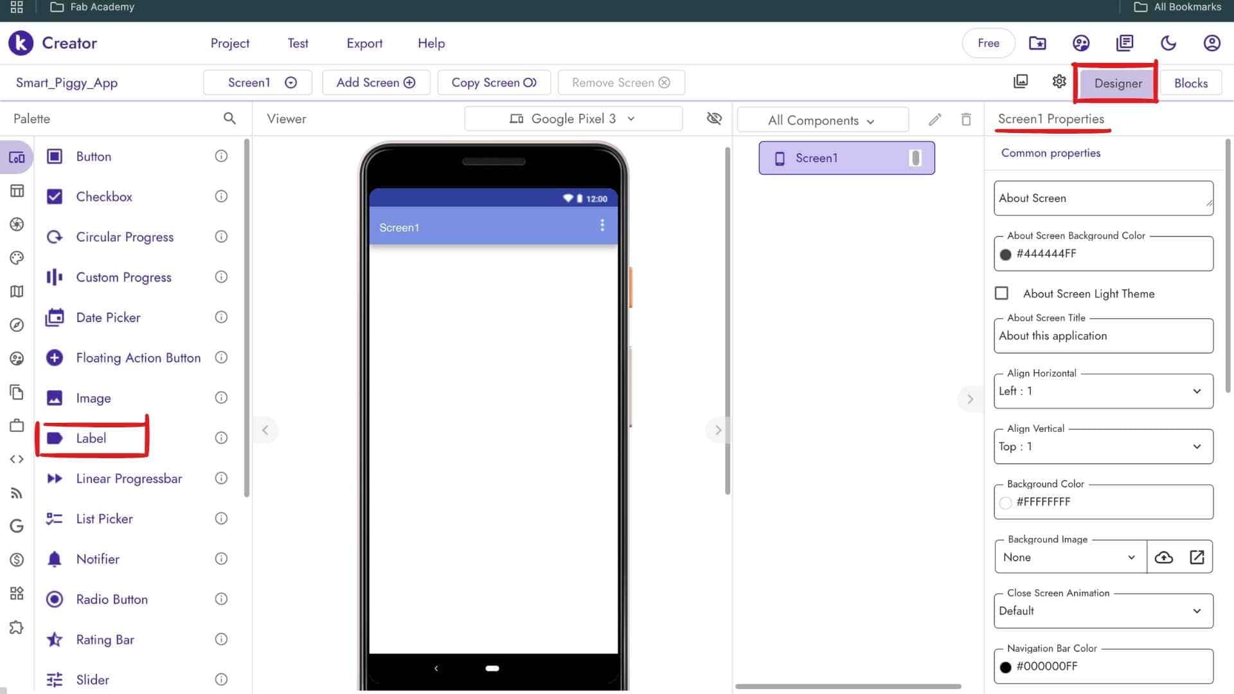
Task: Click the Kodular Creator logo
Action: (x=21, y=43)
